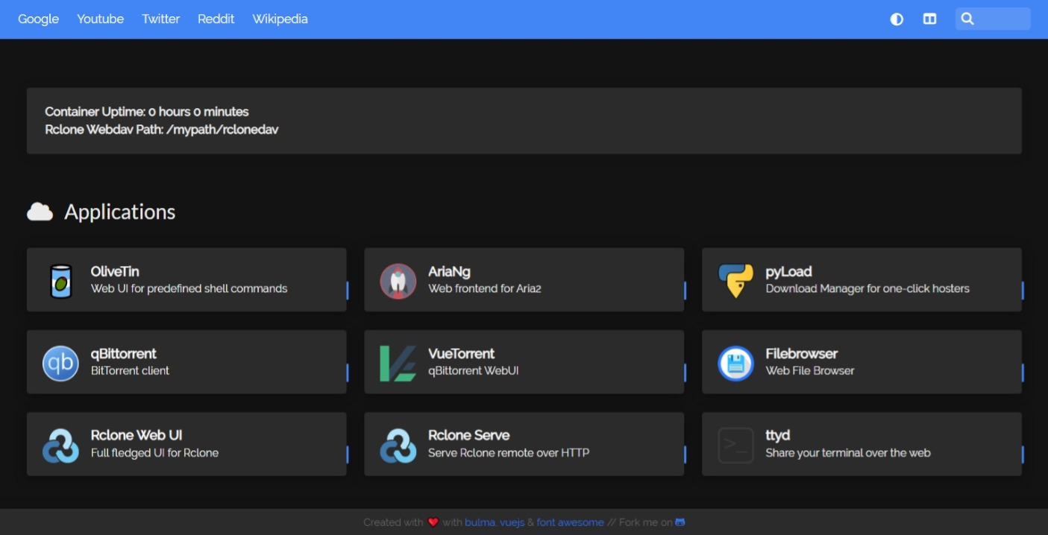The height and width of the screenshot is (535, 1048).
Task: Click the Rclone Web UI logo icon
Action: [60, 446]
